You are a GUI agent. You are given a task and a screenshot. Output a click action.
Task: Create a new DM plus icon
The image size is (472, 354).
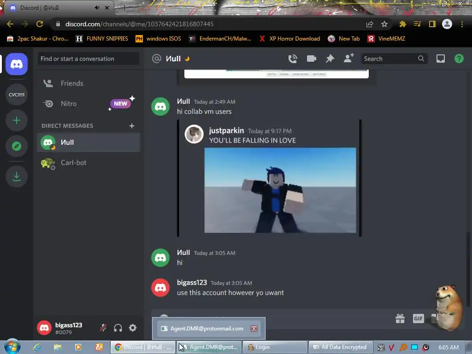coord(131,126)
